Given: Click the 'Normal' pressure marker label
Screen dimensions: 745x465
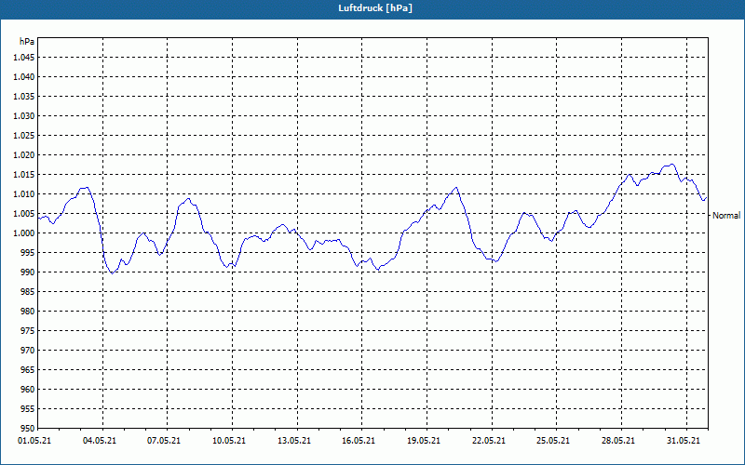Looking at the screenshot, I should pos(726,216).
